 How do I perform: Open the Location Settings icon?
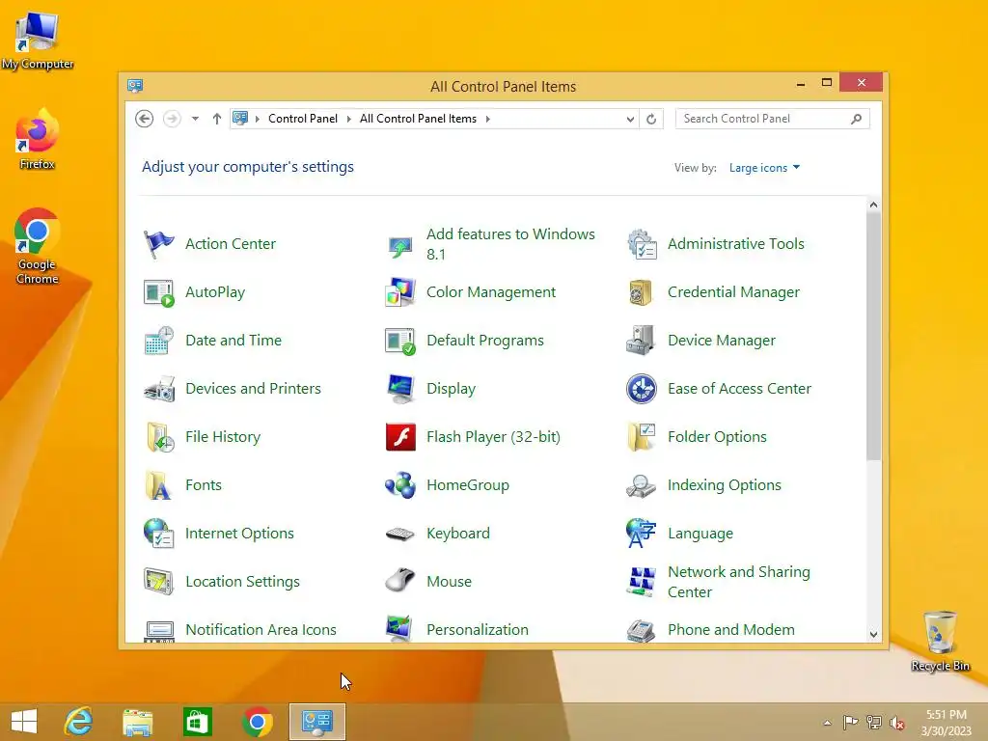[158, 582]
